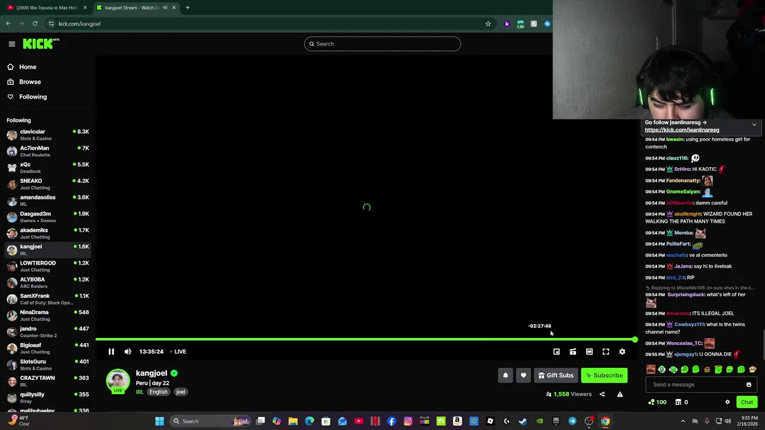Show hidden system tray icons
Image resolution: width=765 pixels, height=430 pixels.
point(683,422)
